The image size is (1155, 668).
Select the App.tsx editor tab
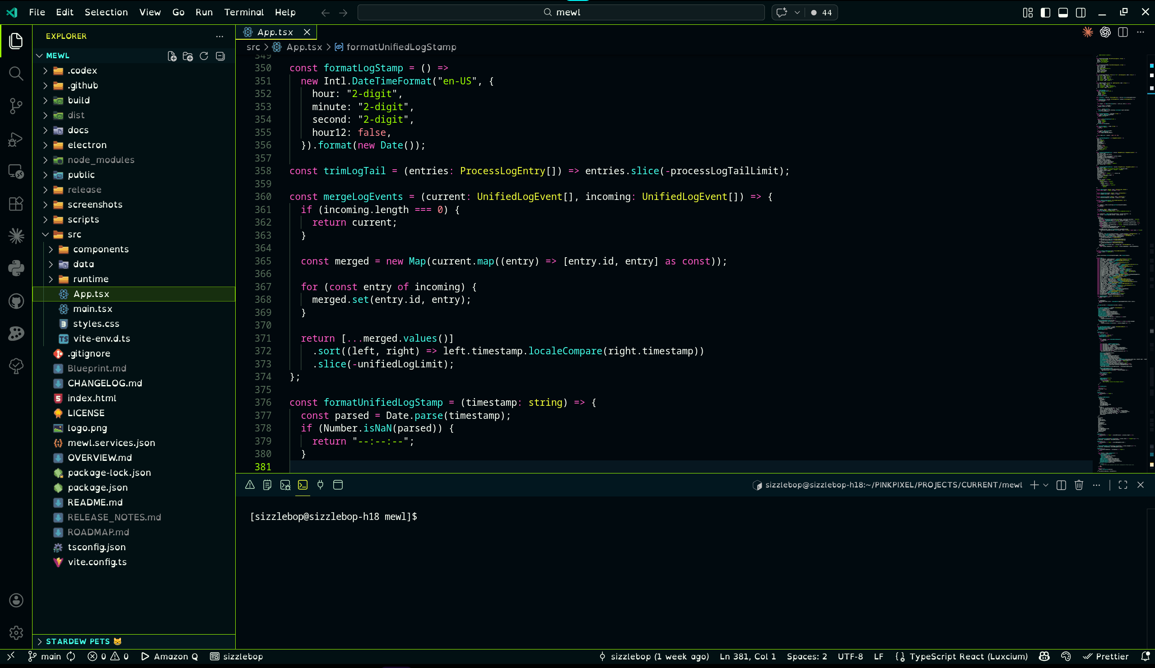(275, 32)
